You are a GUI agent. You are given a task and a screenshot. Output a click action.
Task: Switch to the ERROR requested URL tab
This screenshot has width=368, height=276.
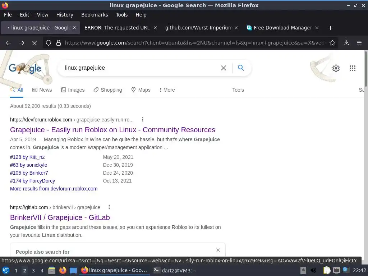point(121,28)
